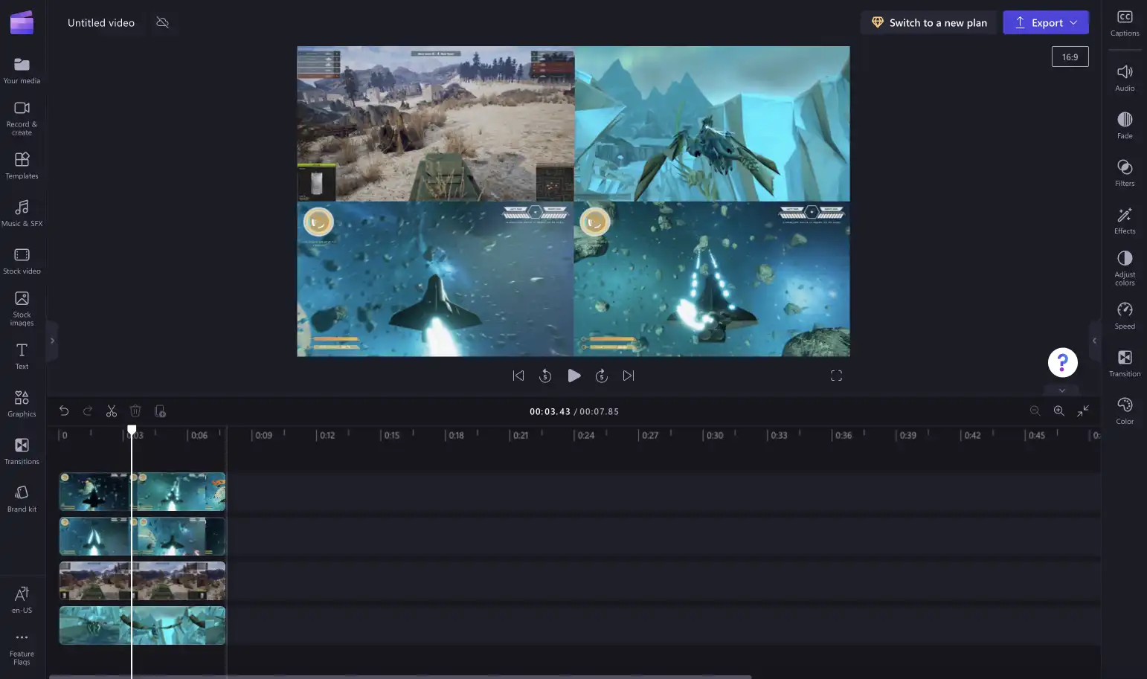The height and width of the screenshot is (679, 1147).
Task: Toggle fullscreen preview mode
Action: click(836, 376)
